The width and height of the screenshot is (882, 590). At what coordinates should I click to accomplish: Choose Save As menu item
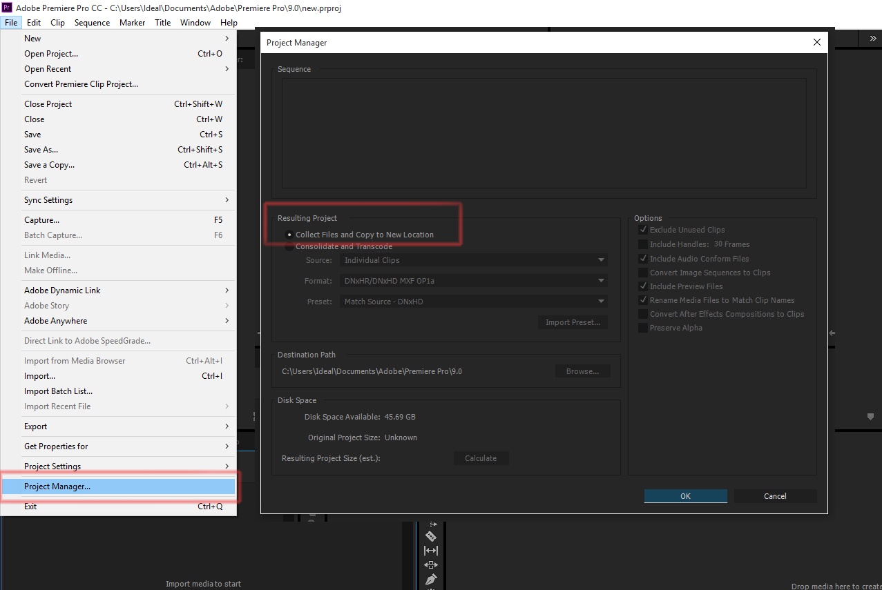(119, 150)
